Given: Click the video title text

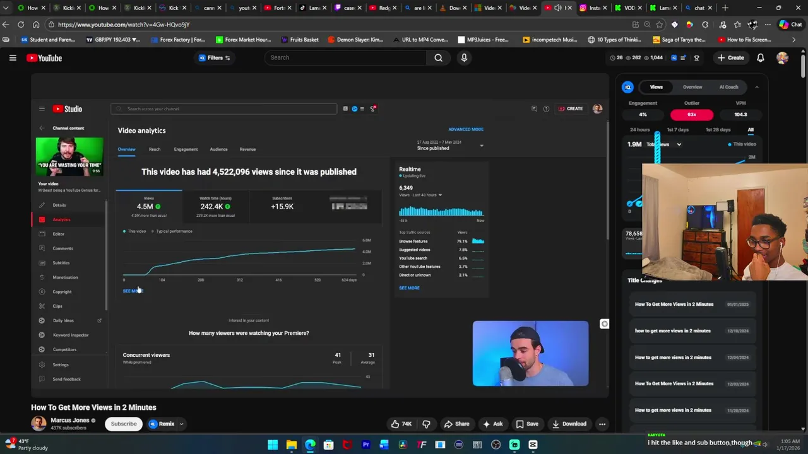Looking at the screenshot, I should 93,407.
